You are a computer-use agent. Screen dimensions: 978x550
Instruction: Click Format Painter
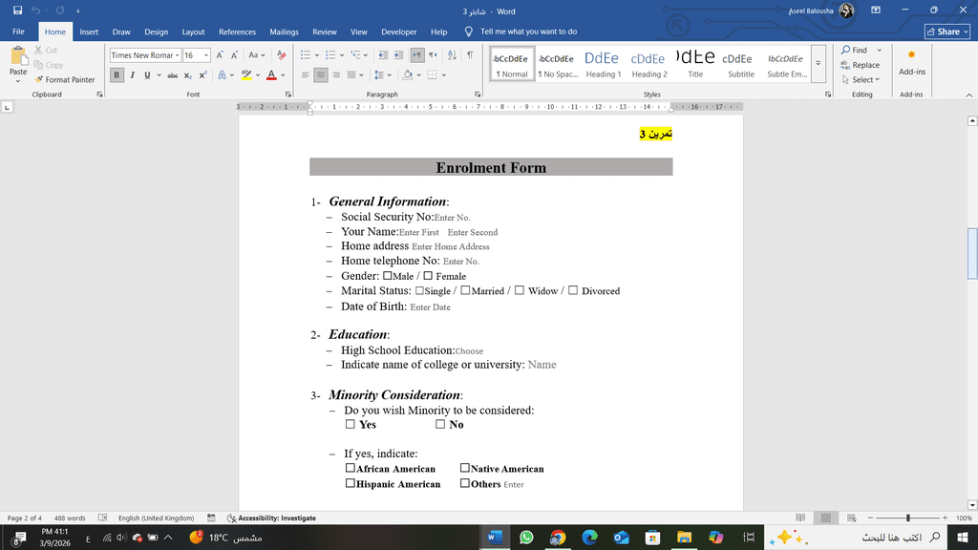click(x=64, y=80)
